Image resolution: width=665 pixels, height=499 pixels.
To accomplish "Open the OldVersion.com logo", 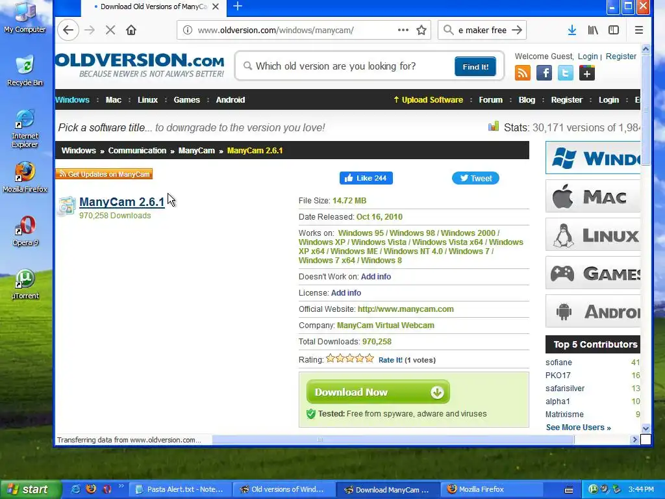I will coord(140,66).
